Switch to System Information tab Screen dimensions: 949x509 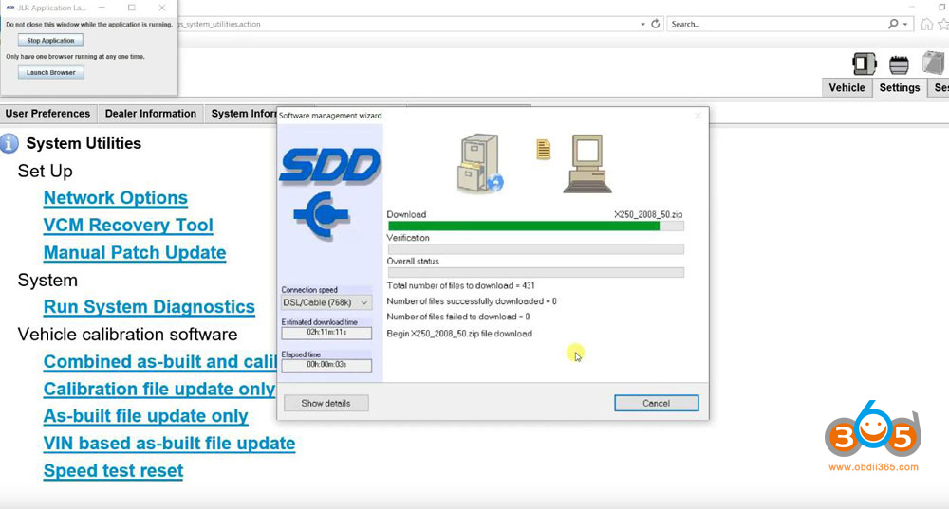click(x=242, y=114)
